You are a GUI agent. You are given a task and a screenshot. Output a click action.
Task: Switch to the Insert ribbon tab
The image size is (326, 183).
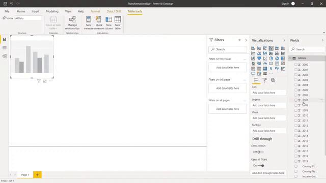(x=35, y=11)
